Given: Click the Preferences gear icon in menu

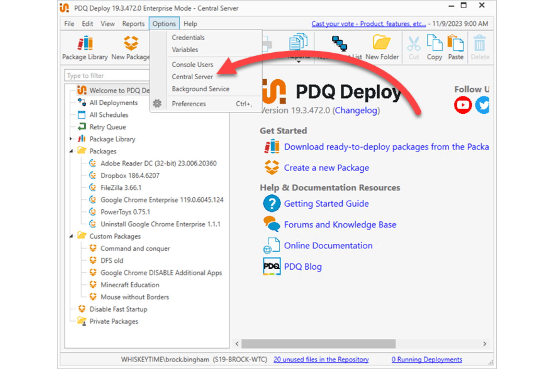Looking at the screenshot, I should point(157,104).
